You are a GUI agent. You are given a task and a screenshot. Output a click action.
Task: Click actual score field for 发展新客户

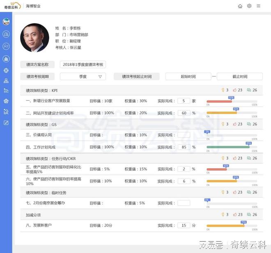[184, 225]
